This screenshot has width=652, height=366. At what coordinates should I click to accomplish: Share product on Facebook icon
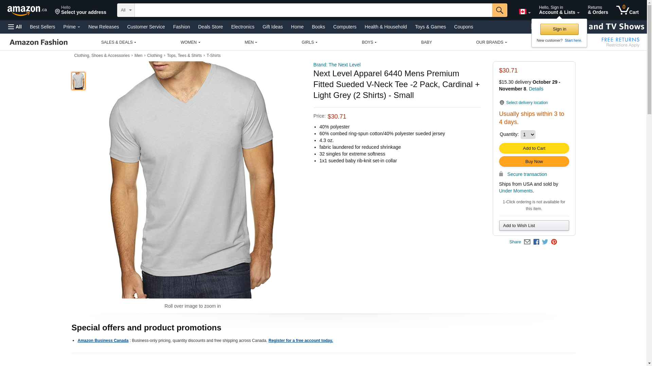point(536,242)
